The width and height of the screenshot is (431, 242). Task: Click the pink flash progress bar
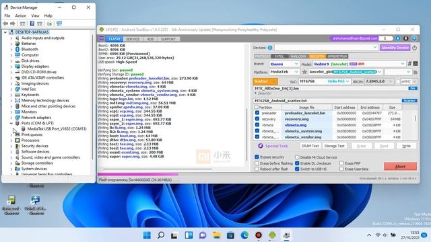(137, 174)
